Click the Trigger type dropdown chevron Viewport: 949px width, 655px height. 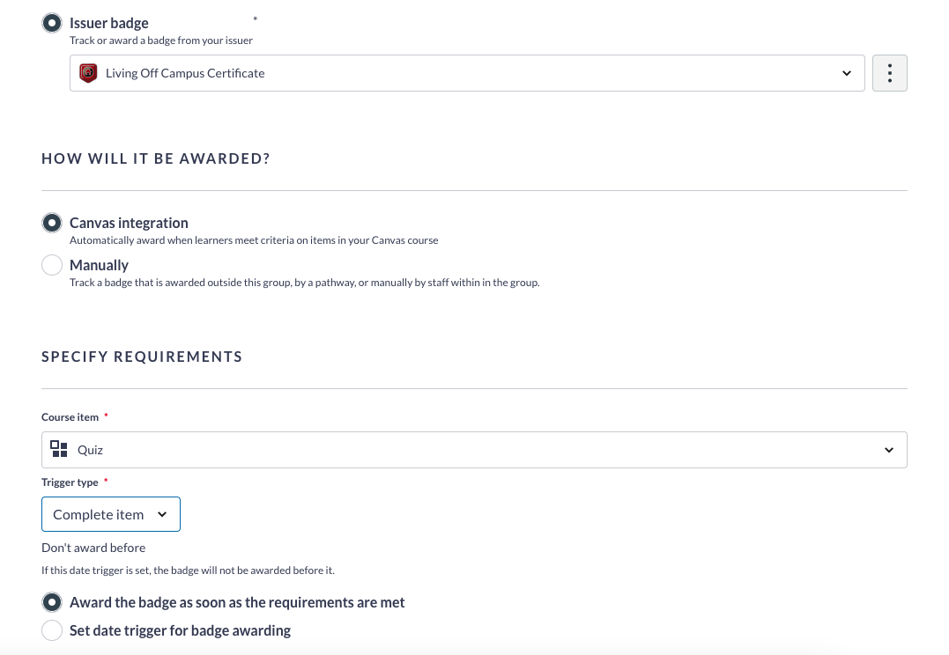[162, 514]
